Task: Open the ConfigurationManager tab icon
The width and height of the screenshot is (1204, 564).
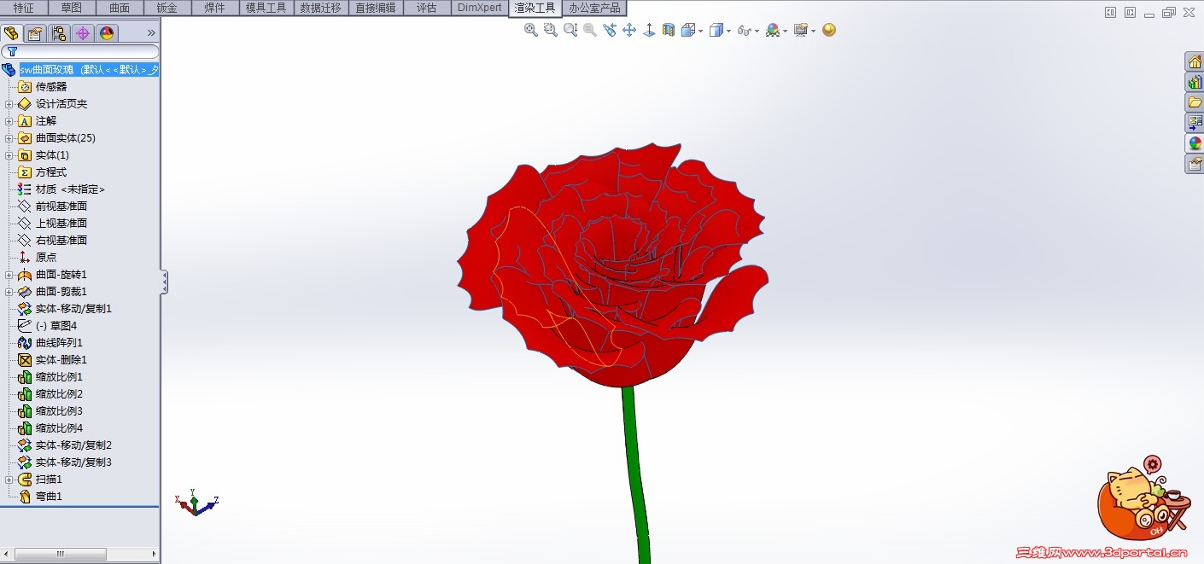Action: pos(59,33)
